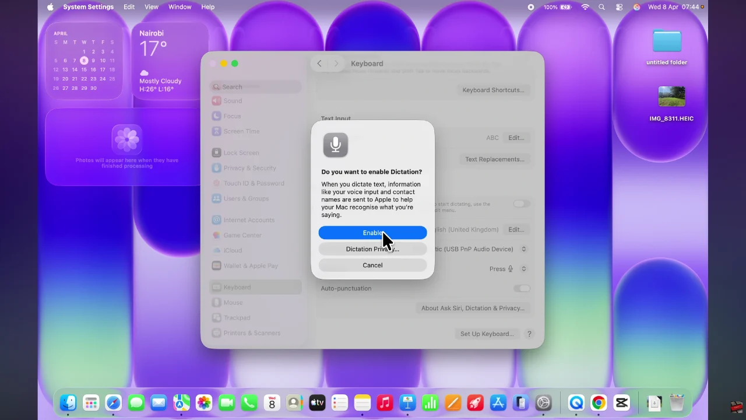Open the Window menu
The width and height of the screenshot is (746, 420).
[180, 7]
